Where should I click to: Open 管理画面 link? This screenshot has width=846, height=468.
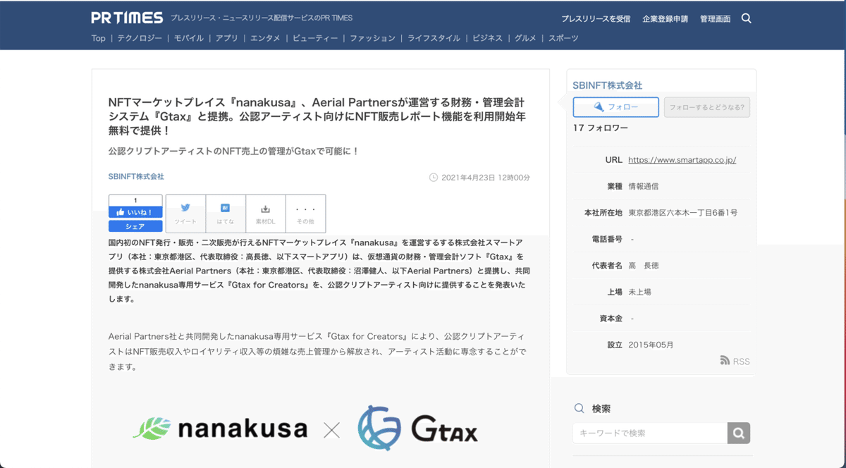(715, 19)
